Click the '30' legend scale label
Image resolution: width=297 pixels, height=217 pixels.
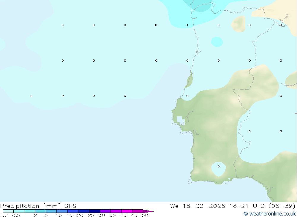tap(102, 215)
